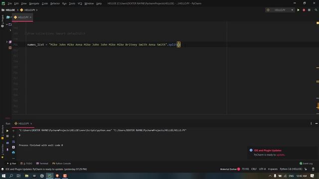Viewport: 319px width, 179px height.
Task: Expand External Libraries node in project tree
Action: tap(6, 42)
